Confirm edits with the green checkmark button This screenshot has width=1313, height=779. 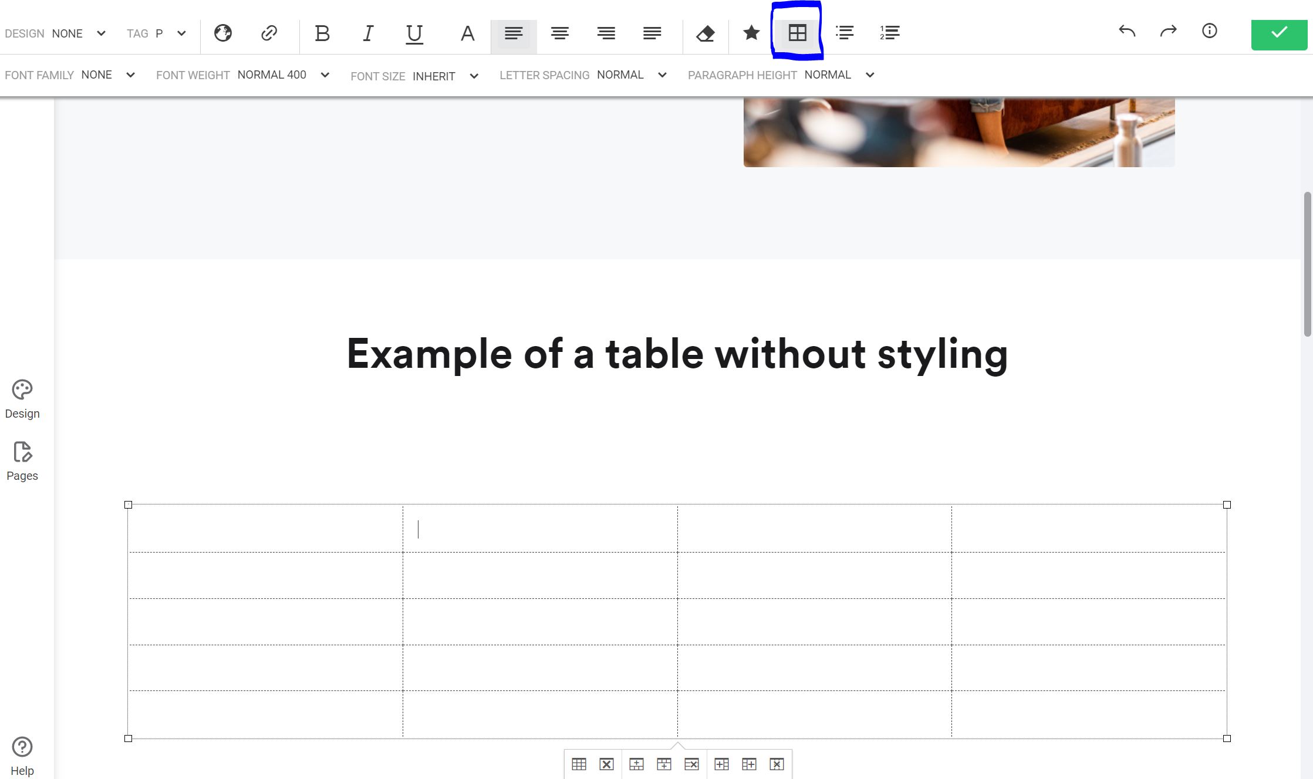tap(1280, 35)
